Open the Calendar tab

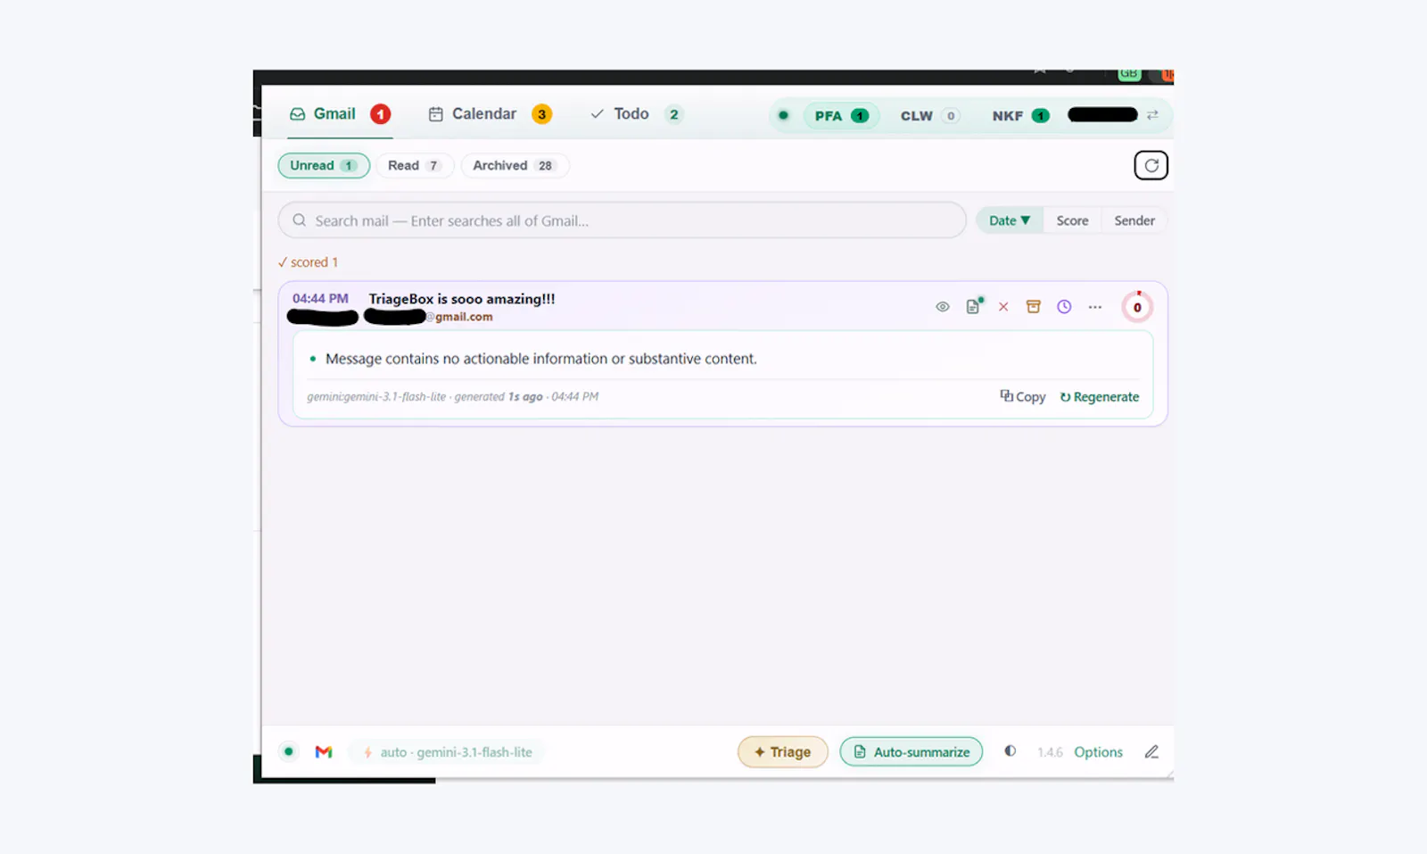[490, 114]
